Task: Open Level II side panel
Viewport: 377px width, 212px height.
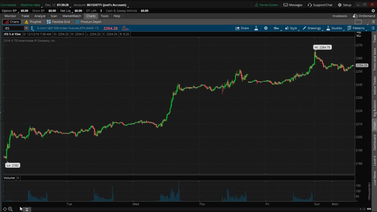Action: click(x=375, y=161)
